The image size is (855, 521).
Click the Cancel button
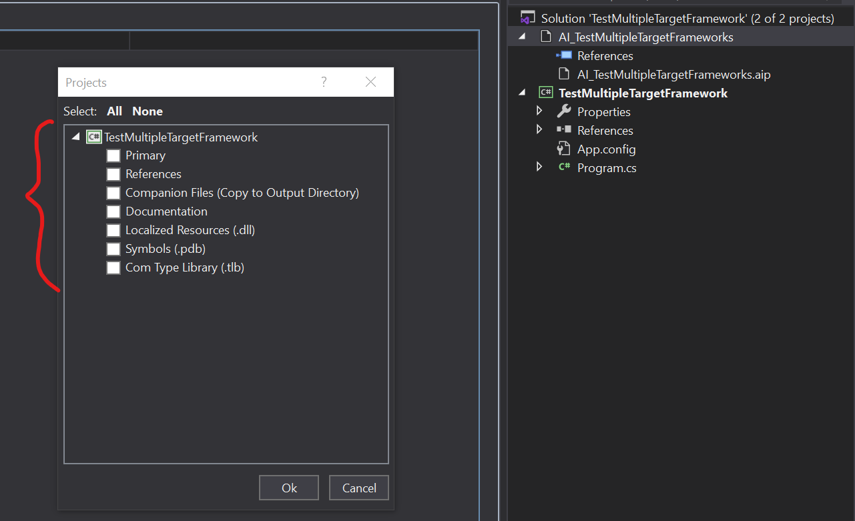(358, 488)
